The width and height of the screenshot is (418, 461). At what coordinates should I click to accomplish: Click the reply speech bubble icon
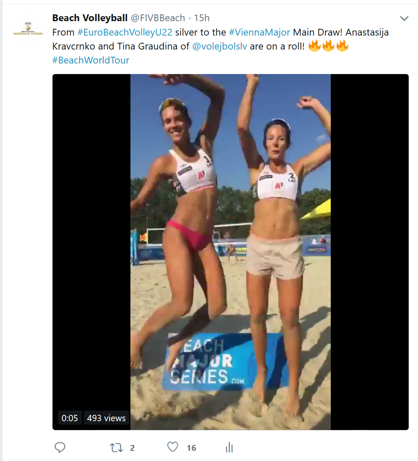(60, 447)
